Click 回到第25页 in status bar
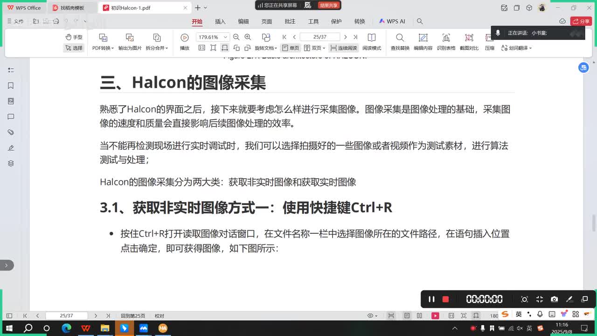597x336 pixels. click(x=133, y=316)
